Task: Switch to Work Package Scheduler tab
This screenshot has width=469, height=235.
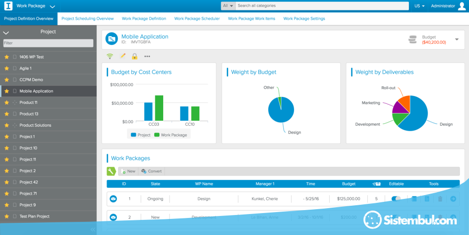Action: coord(197,19)
